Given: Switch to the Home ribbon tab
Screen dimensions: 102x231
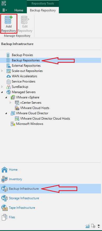Looking at the screenshot, I should [x=19, y=10].
